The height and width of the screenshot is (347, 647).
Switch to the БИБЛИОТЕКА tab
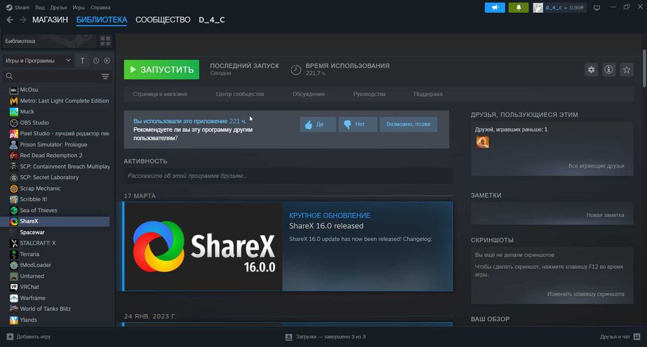[102, 20]
